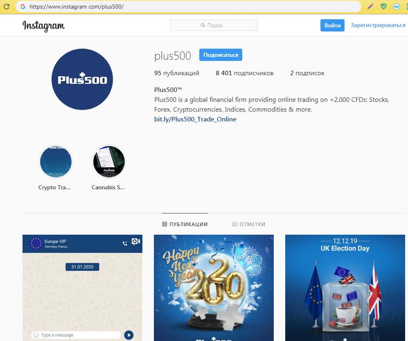Focus the Поиск search field
Image resolution: width=408 pixels, height=341 pixels.
(x=214, y=25)
